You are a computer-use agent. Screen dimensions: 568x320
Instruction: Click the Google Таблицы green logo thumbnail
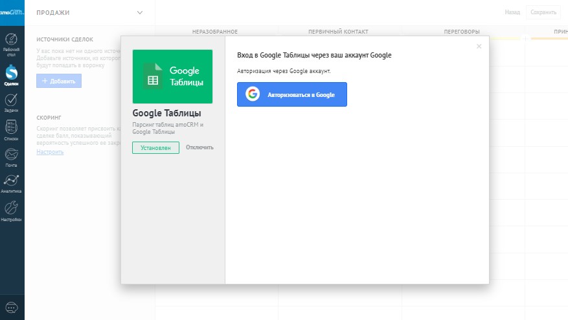(172, 76)
